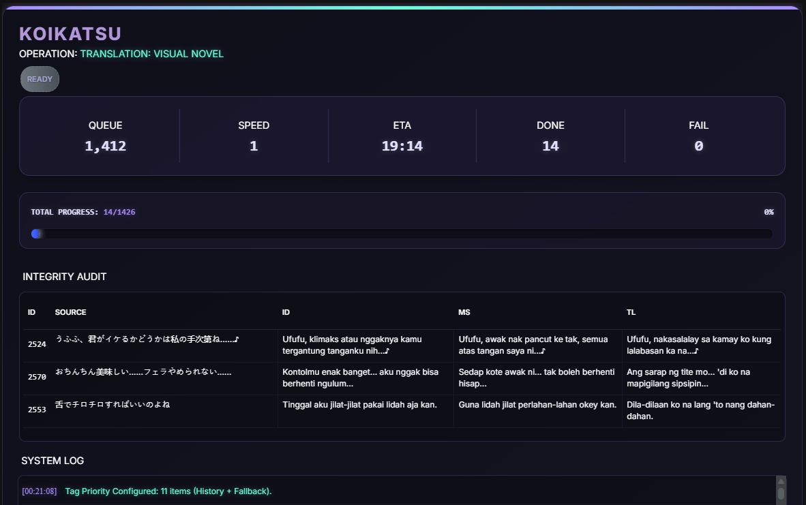
Task: Click the FAIL value 0
Action: click(698, 147)
